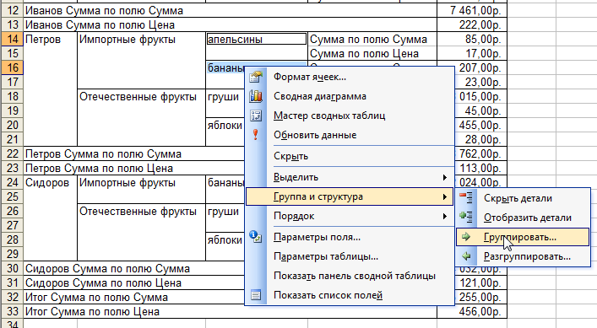This screenshot has height=328, width=597.
Task: Select the value 7 461,00р.
Action: (x=472, y=10)
